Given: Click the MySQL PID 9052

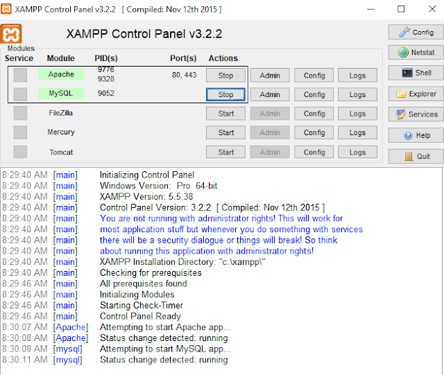Looking at the screenshot, I should [x=106, y=93].
